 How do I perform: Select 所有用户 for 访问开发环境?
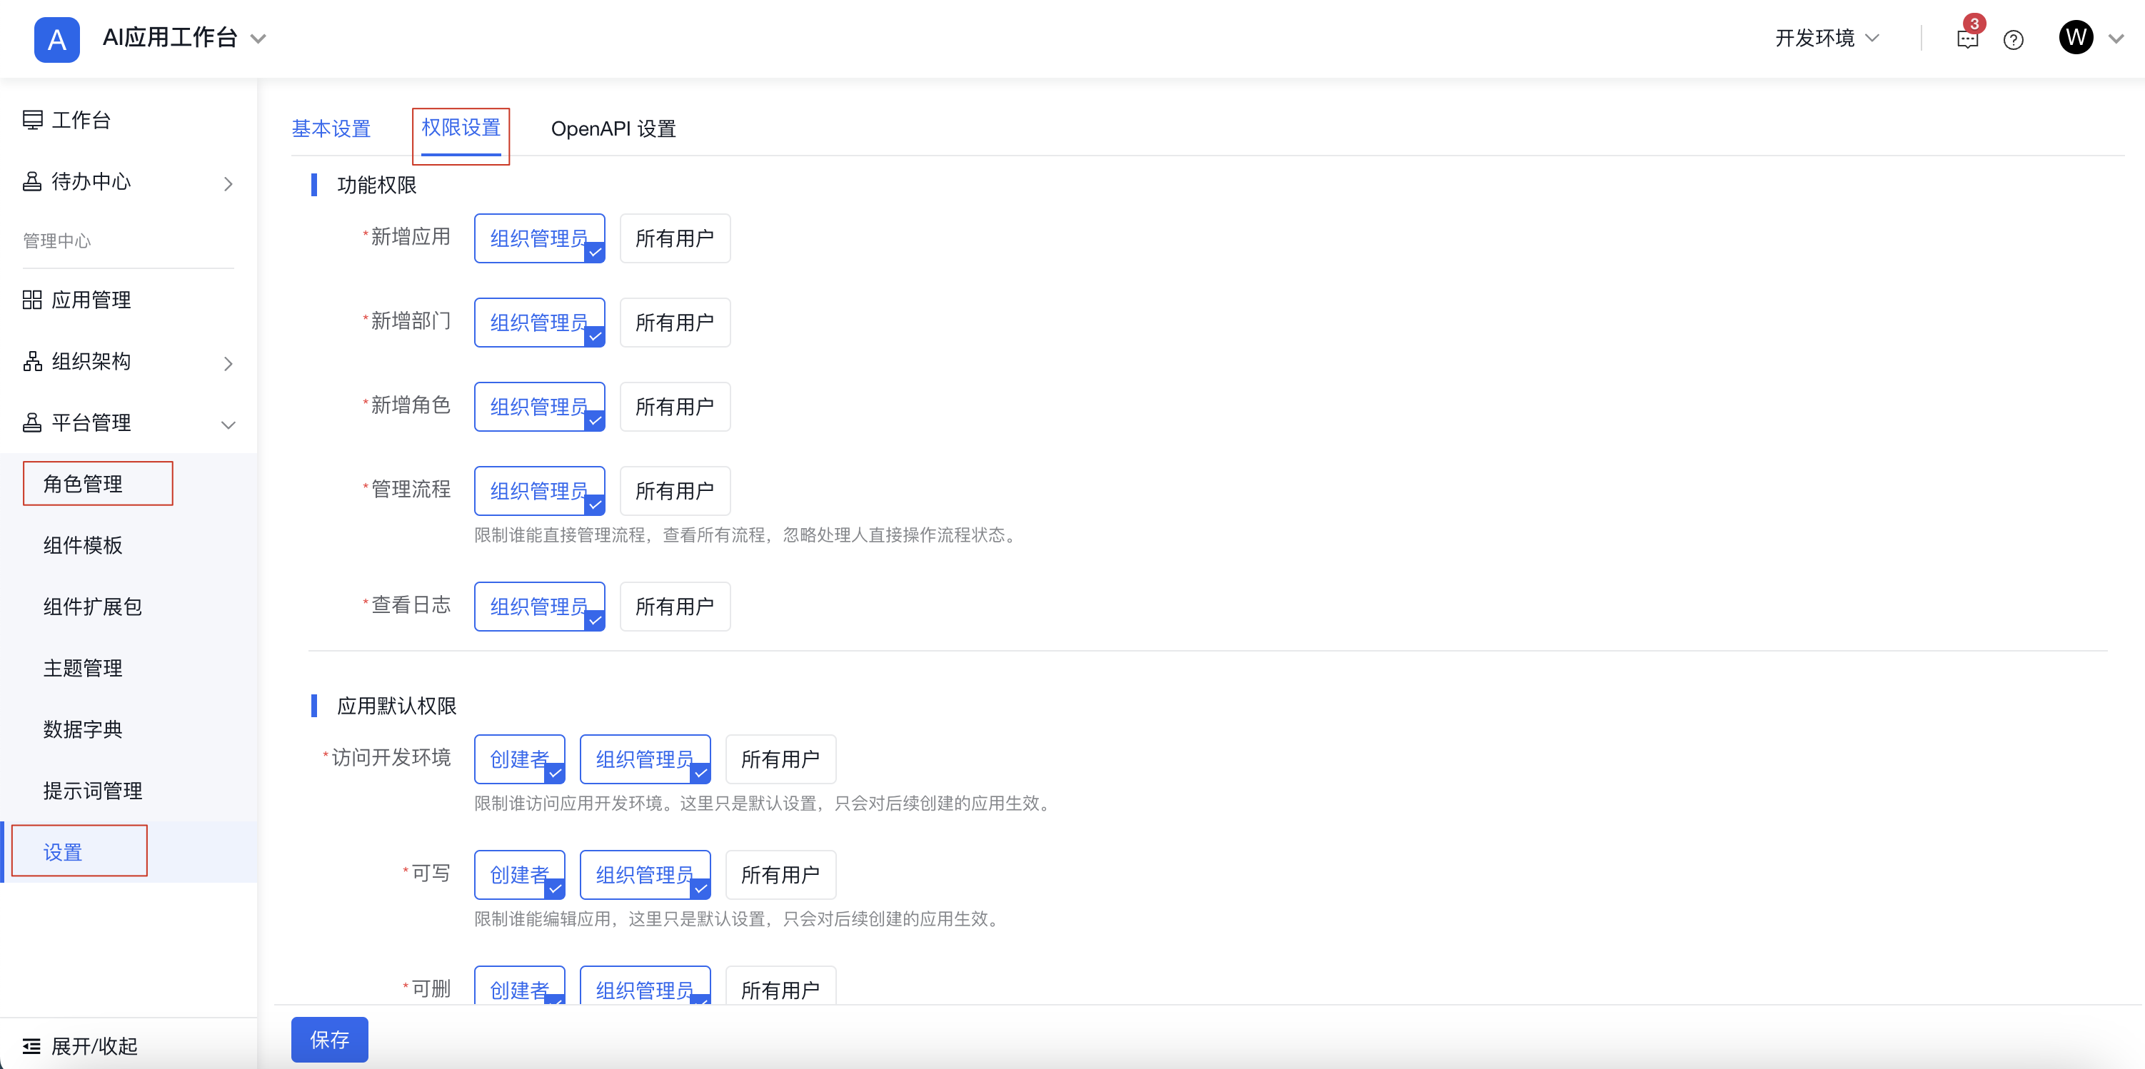781,759
